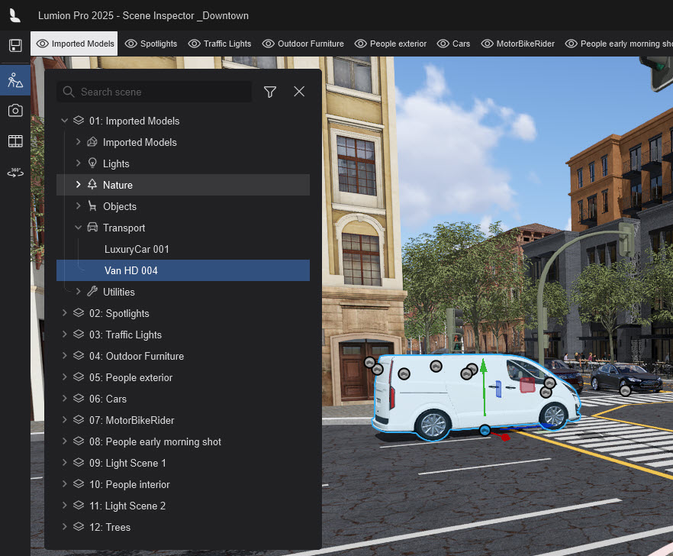
Task: Open the save/files icon at sidebar top
Action: tap(15, 46)
